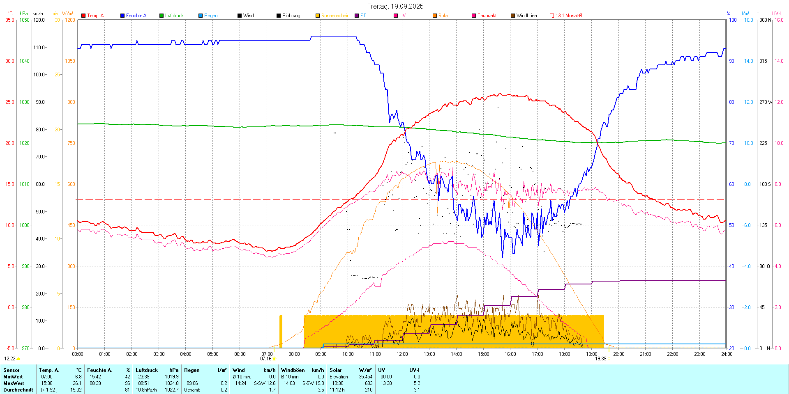Click the light blue Regen legend square

coord(201,16)
